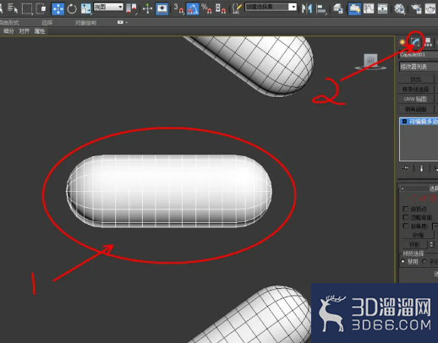Expand the Editable Poly stack entry

[404, 122]
